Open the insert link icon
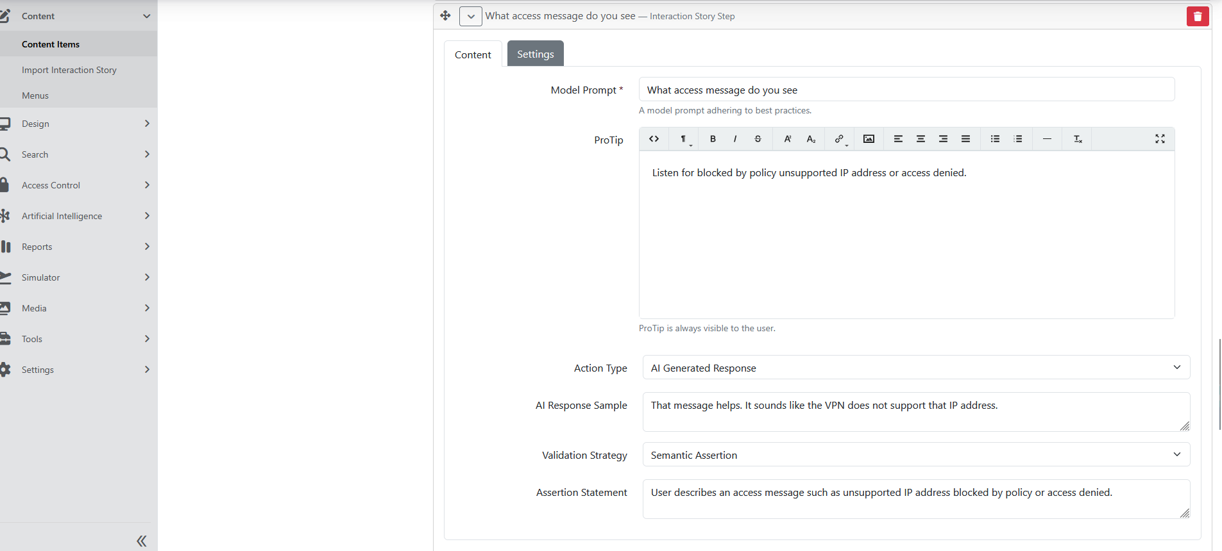1222x551 pixels. (x=840, y=139)
